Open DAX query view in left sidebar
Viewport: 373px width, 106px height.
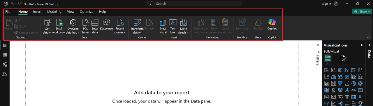click(x=5, y=74)
